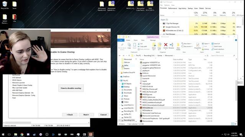Click the Windows Start button

coord(3,134)
